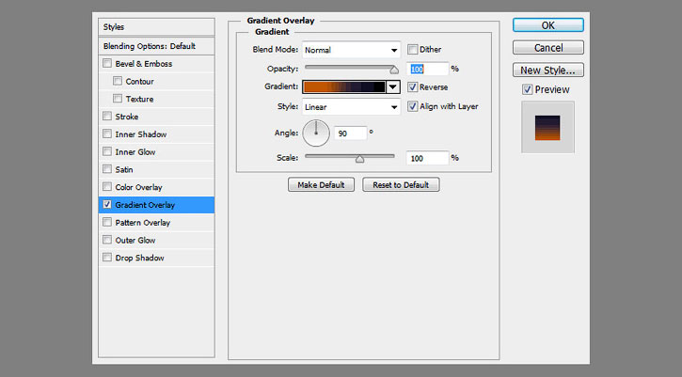Open the Color Overlay settings row
The width and height of the screenshot is (682, 377).
(156, 187)
